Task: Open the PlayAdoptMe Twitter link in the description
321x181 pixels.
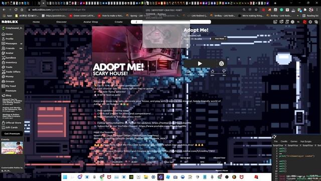Action: [172, 123]
